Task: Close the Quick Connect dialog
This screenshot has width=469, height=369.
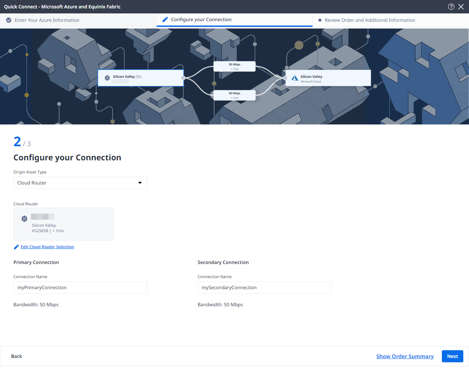Action: pyautogui.click(x=461, y=7)
